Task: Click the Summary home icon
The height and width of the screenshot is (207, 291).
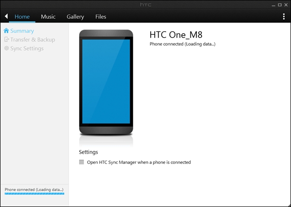Action: pyautogui.click(x=6, y=30)
